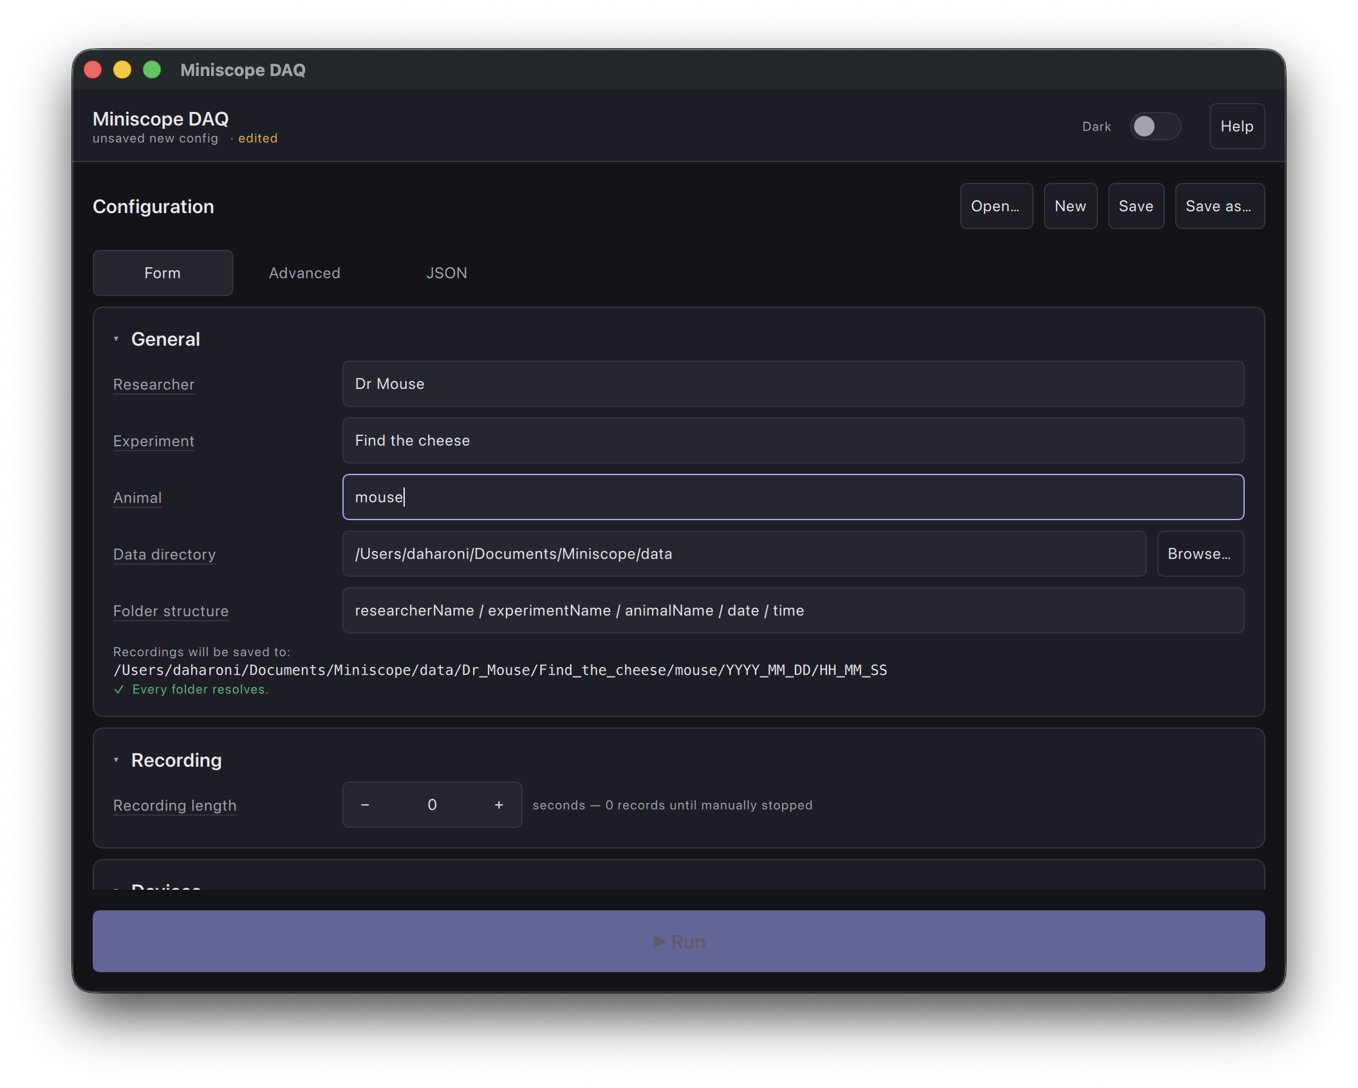Edit the Folder structure field

coord(793,610)
